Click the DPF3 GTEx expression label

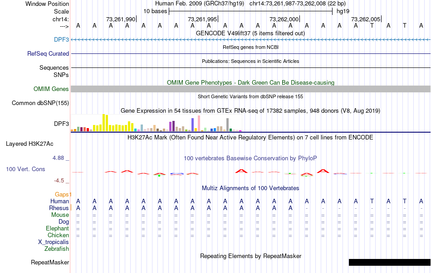[x=61, y=124]
